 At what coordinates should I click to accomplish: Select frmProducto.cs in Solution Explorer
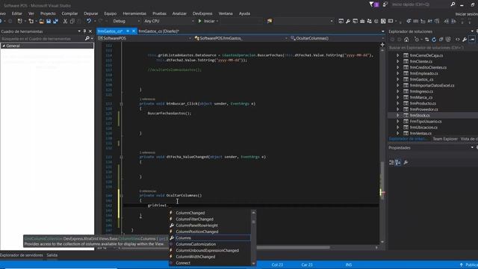tap(423, 103)
